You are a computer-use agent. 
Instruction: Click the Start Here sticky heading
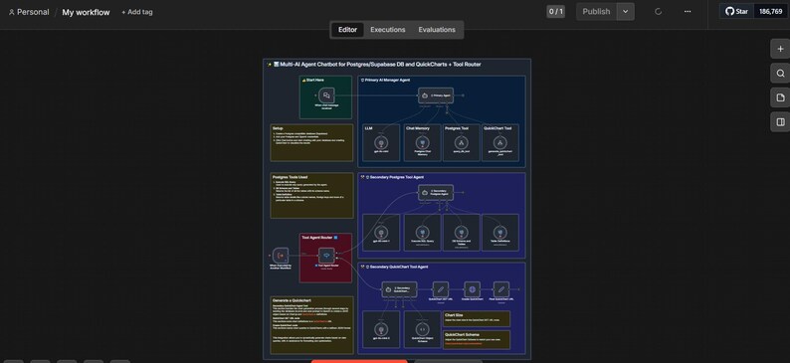coord(314,80)
